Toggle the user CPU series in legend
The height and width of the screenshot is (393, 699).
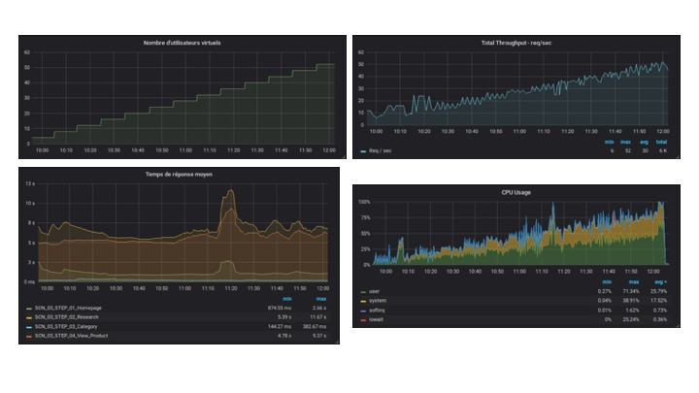point(375,291)
